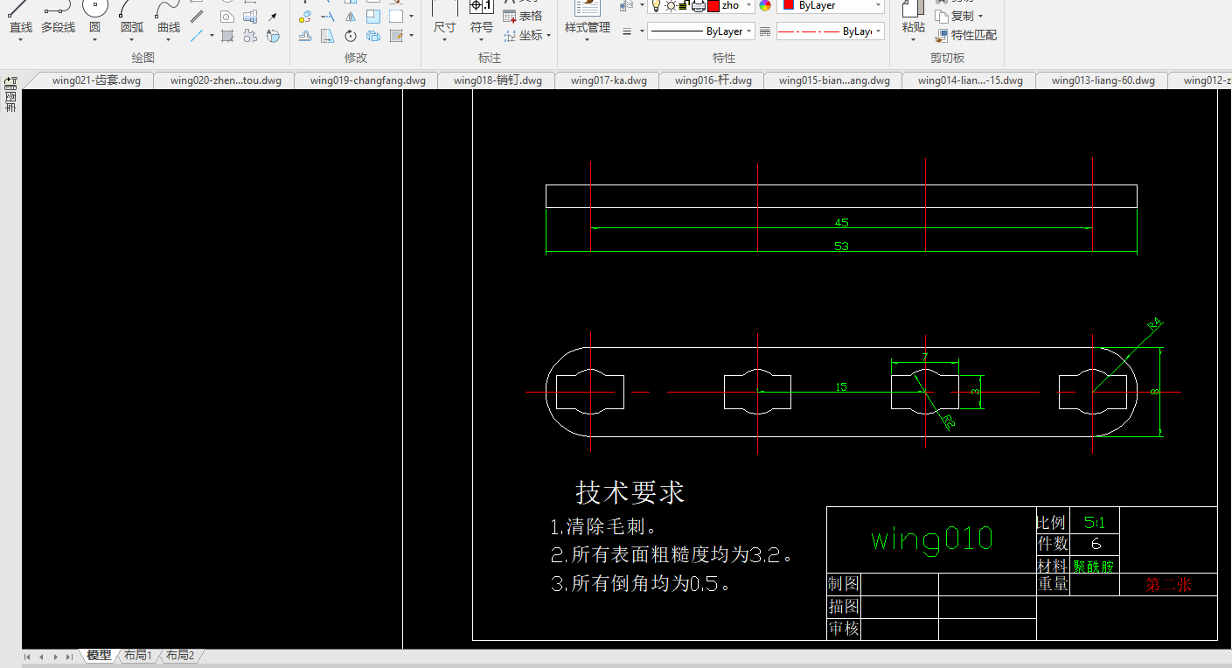The image size is (1232, 668).
Task: Switch to wing013-liang-60.dwg tab
Action: tap(1103, 80)
